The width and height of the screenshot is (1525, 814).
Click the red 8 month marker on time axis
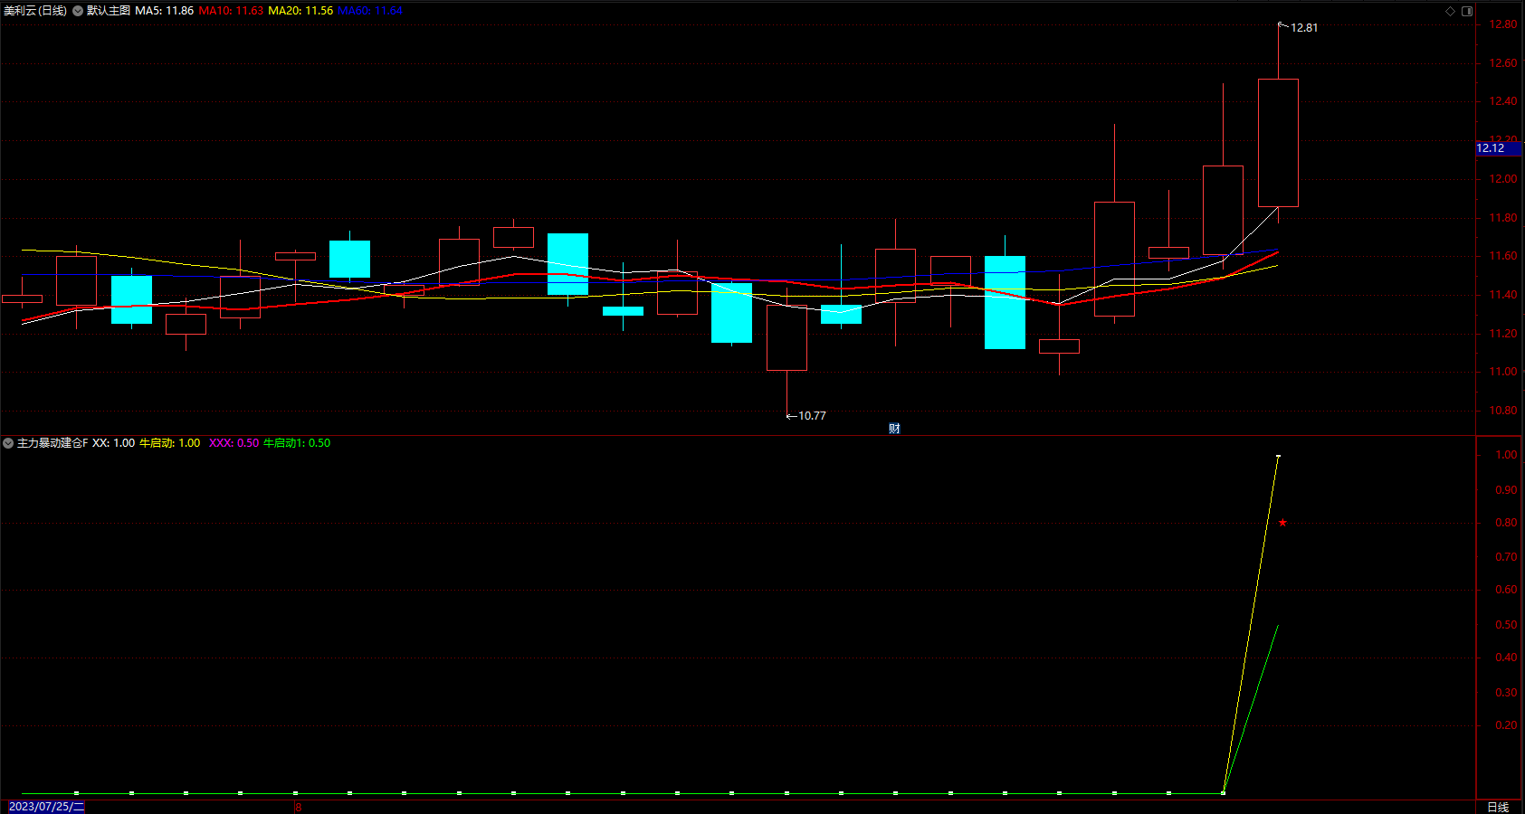tap(298, 807)
